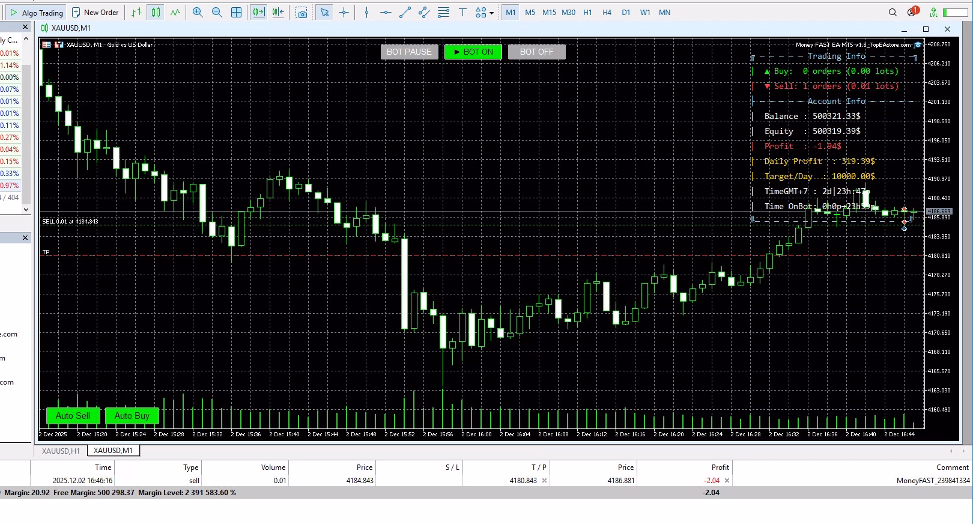Select the SELL 0.01 at 4184.843 order line
Viewport: 973px width, 524px height.
coord(70,222)
